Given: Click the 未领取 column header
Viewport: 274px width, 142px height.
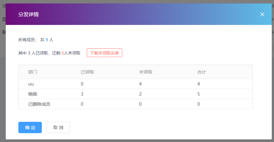Looking at the screenshot, I should click(146, 72).
